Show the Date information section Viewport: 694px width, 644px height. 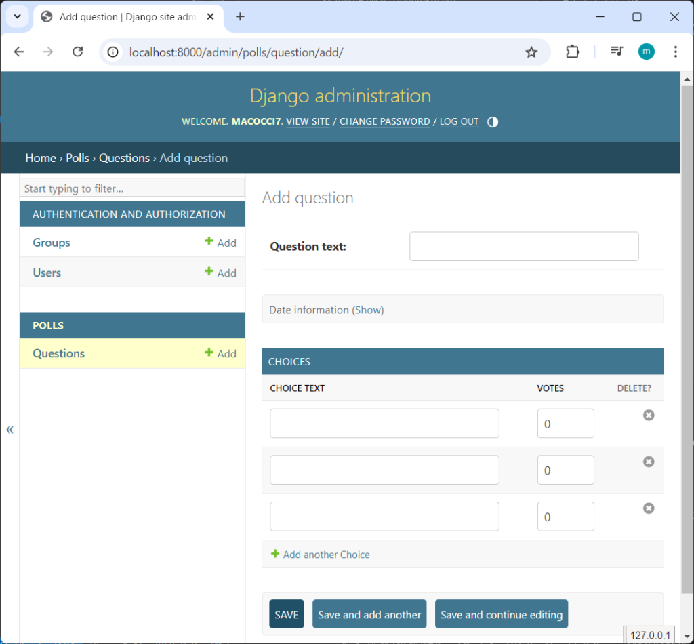point(368,310)
